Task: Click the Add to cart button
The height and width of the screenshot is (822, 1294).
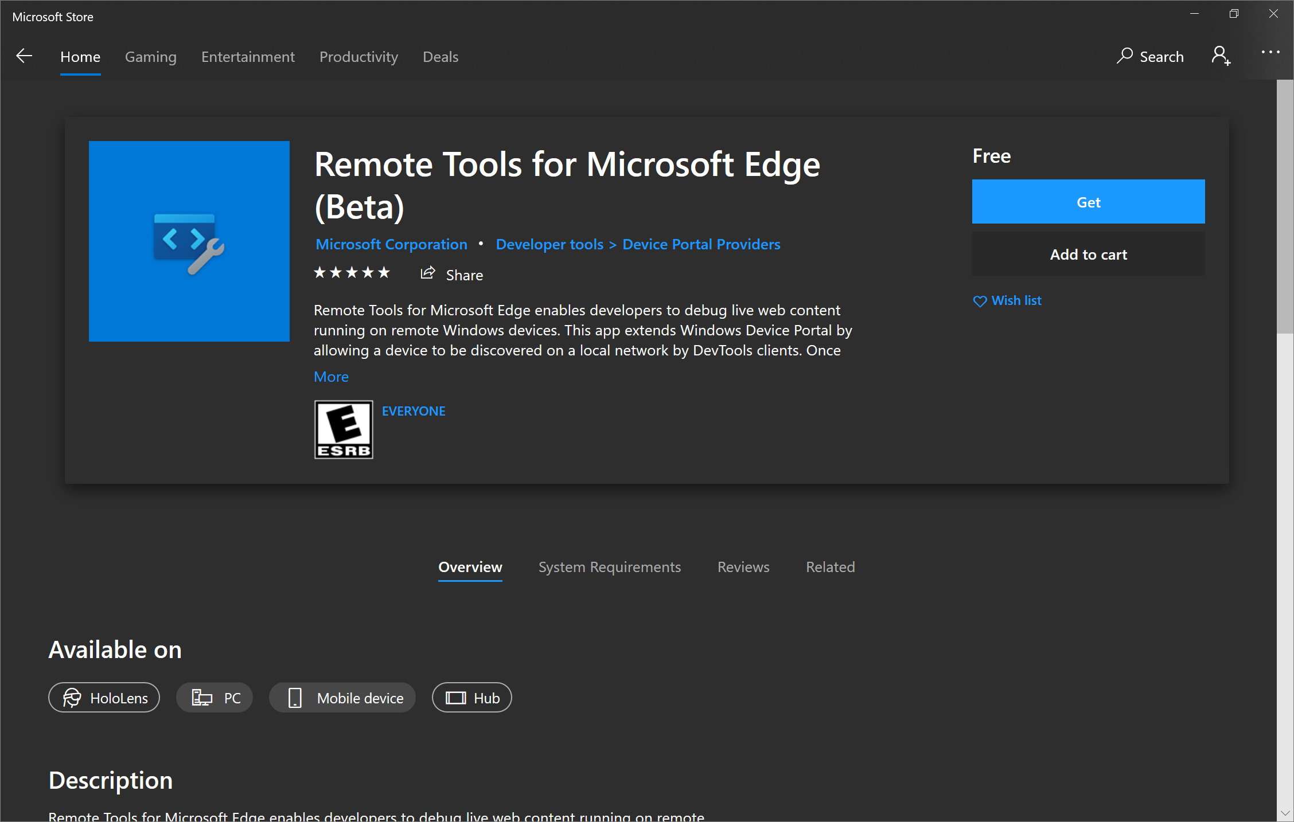Action: (x=1089, y=253)
